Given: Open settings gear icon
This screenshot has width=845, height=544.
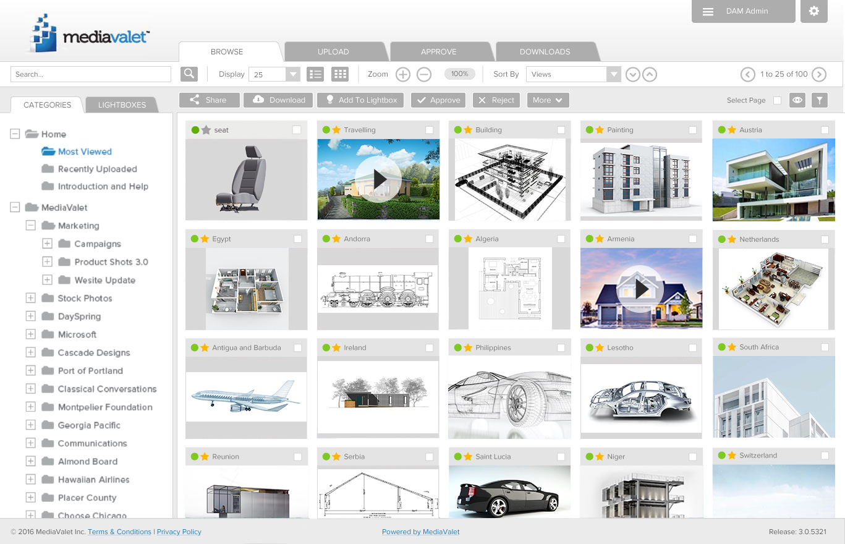Looking at the screenshot, I should point(814,11).
